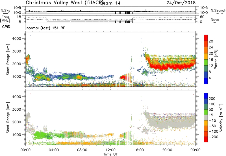The width and height of the screenshot is (226, 156).
Task: Click the gray segment of Velocity colorbar
Action: pos(206,117)
